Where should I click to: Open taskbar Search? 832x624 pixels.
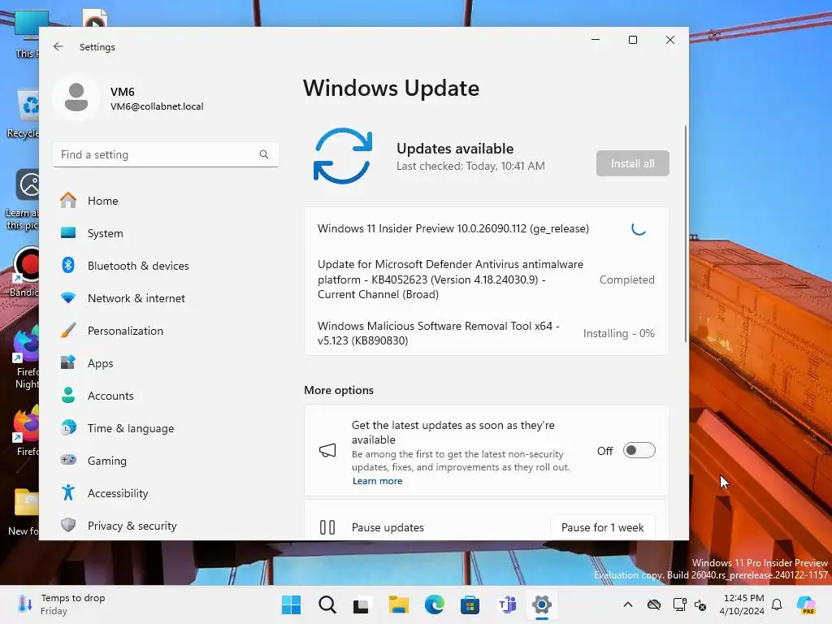[x=327, y=604]
